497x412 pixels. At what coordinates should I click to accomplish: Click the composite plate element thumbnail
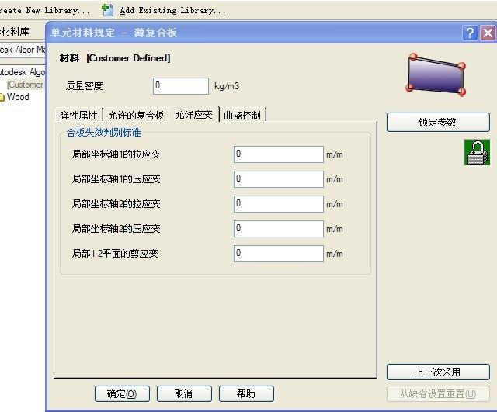[x=437, y=74]
